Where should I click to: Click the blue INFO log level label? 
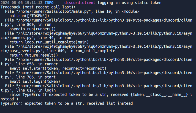coord(49,3)
